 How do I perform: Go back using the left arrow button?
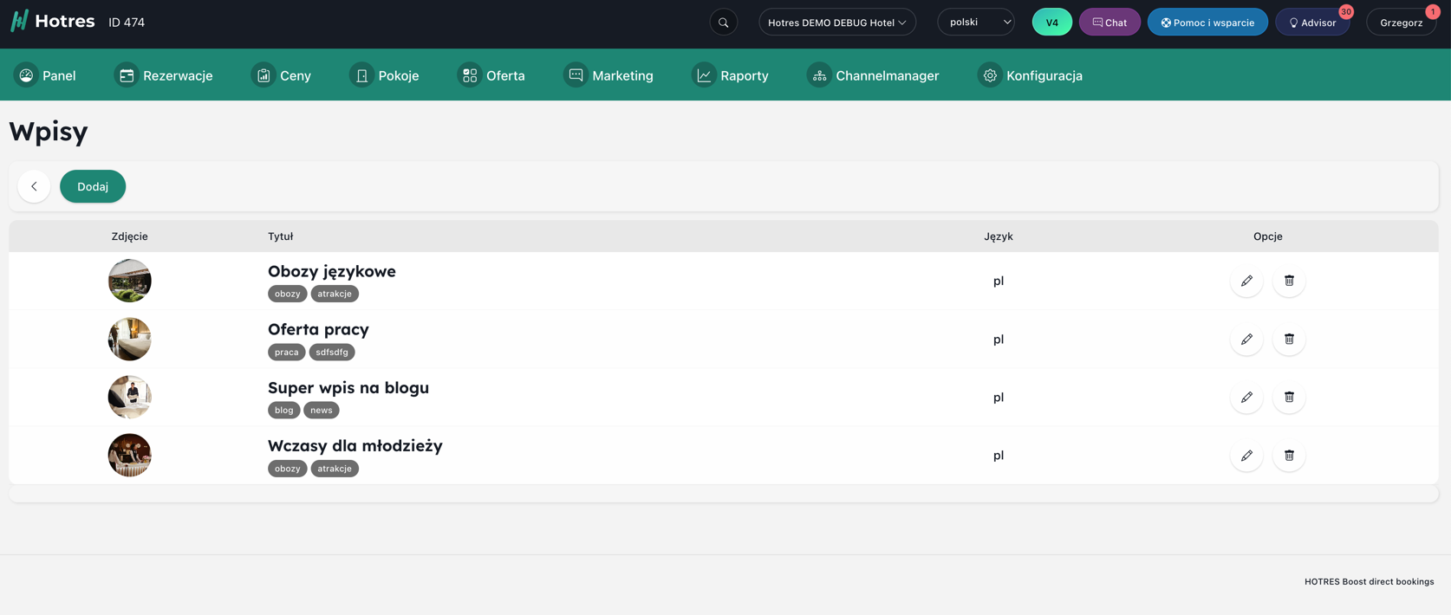34,186
